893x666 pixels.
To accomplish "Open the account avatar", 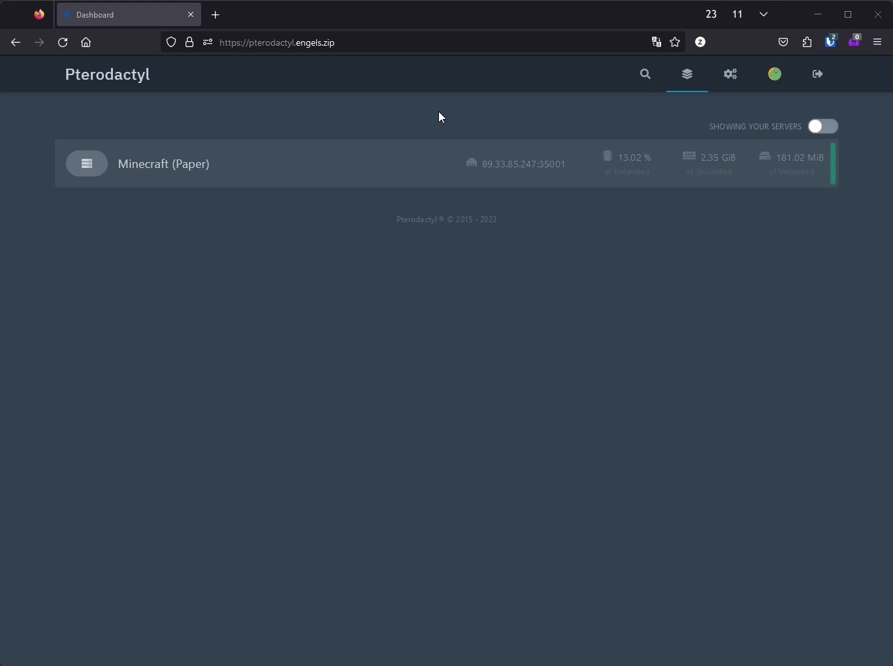I will click(775, 74).
